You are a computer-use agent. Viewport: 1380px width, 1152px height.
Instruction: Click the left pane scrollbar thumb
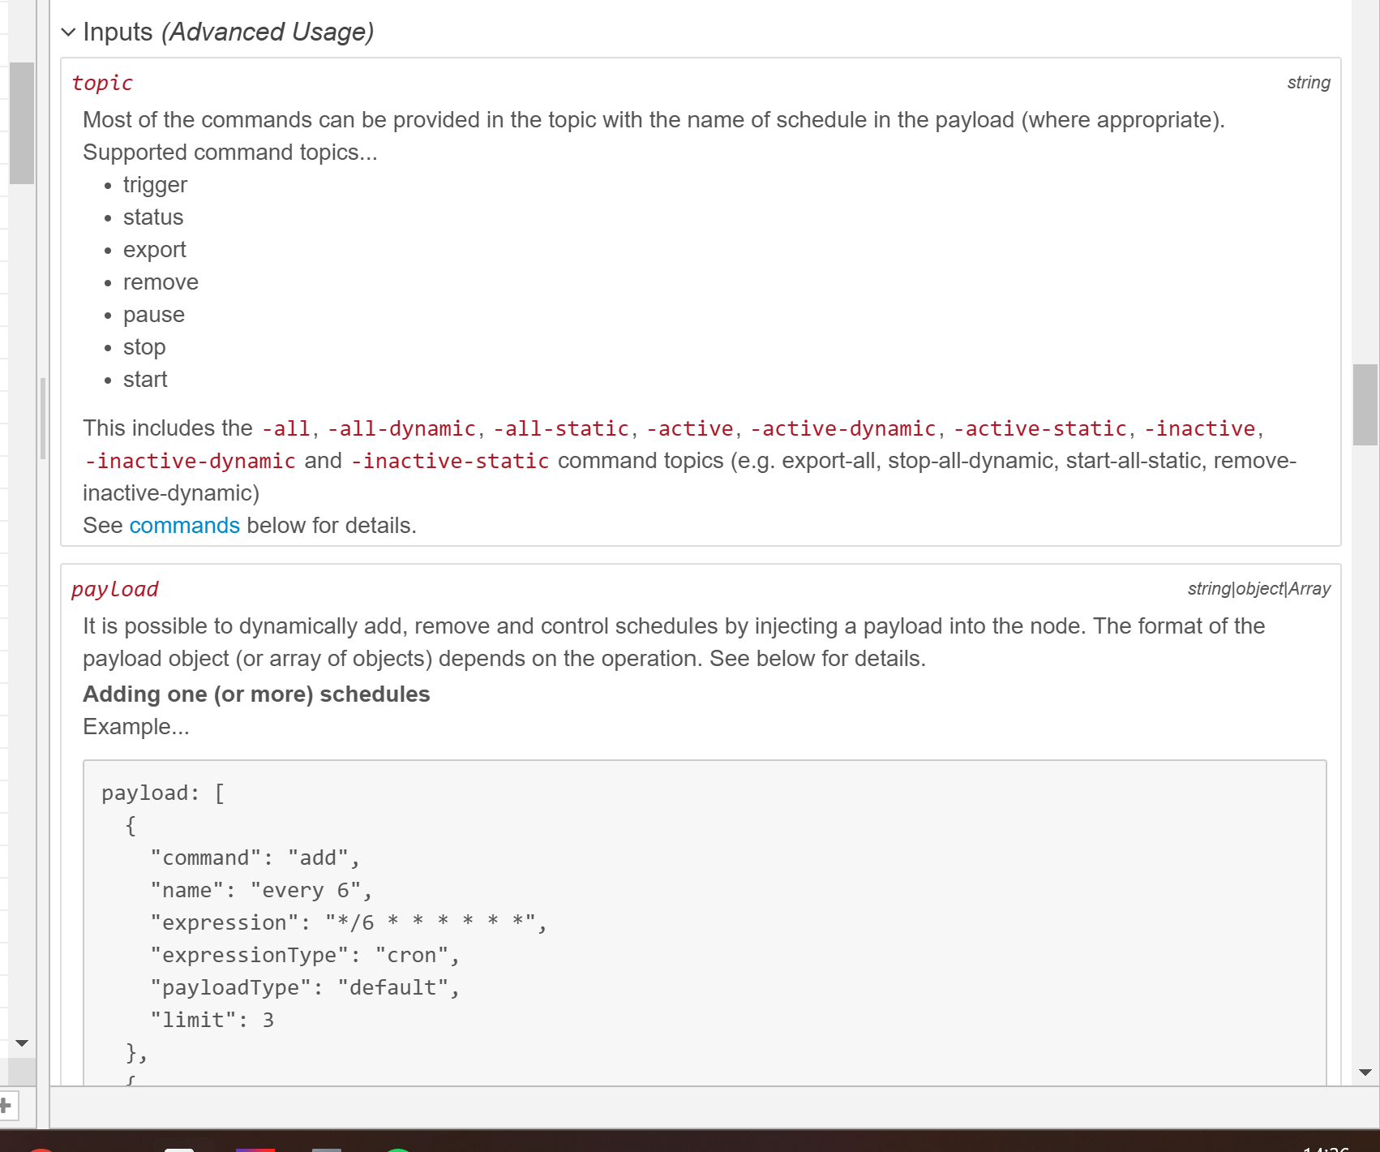[x=22, y=123]
